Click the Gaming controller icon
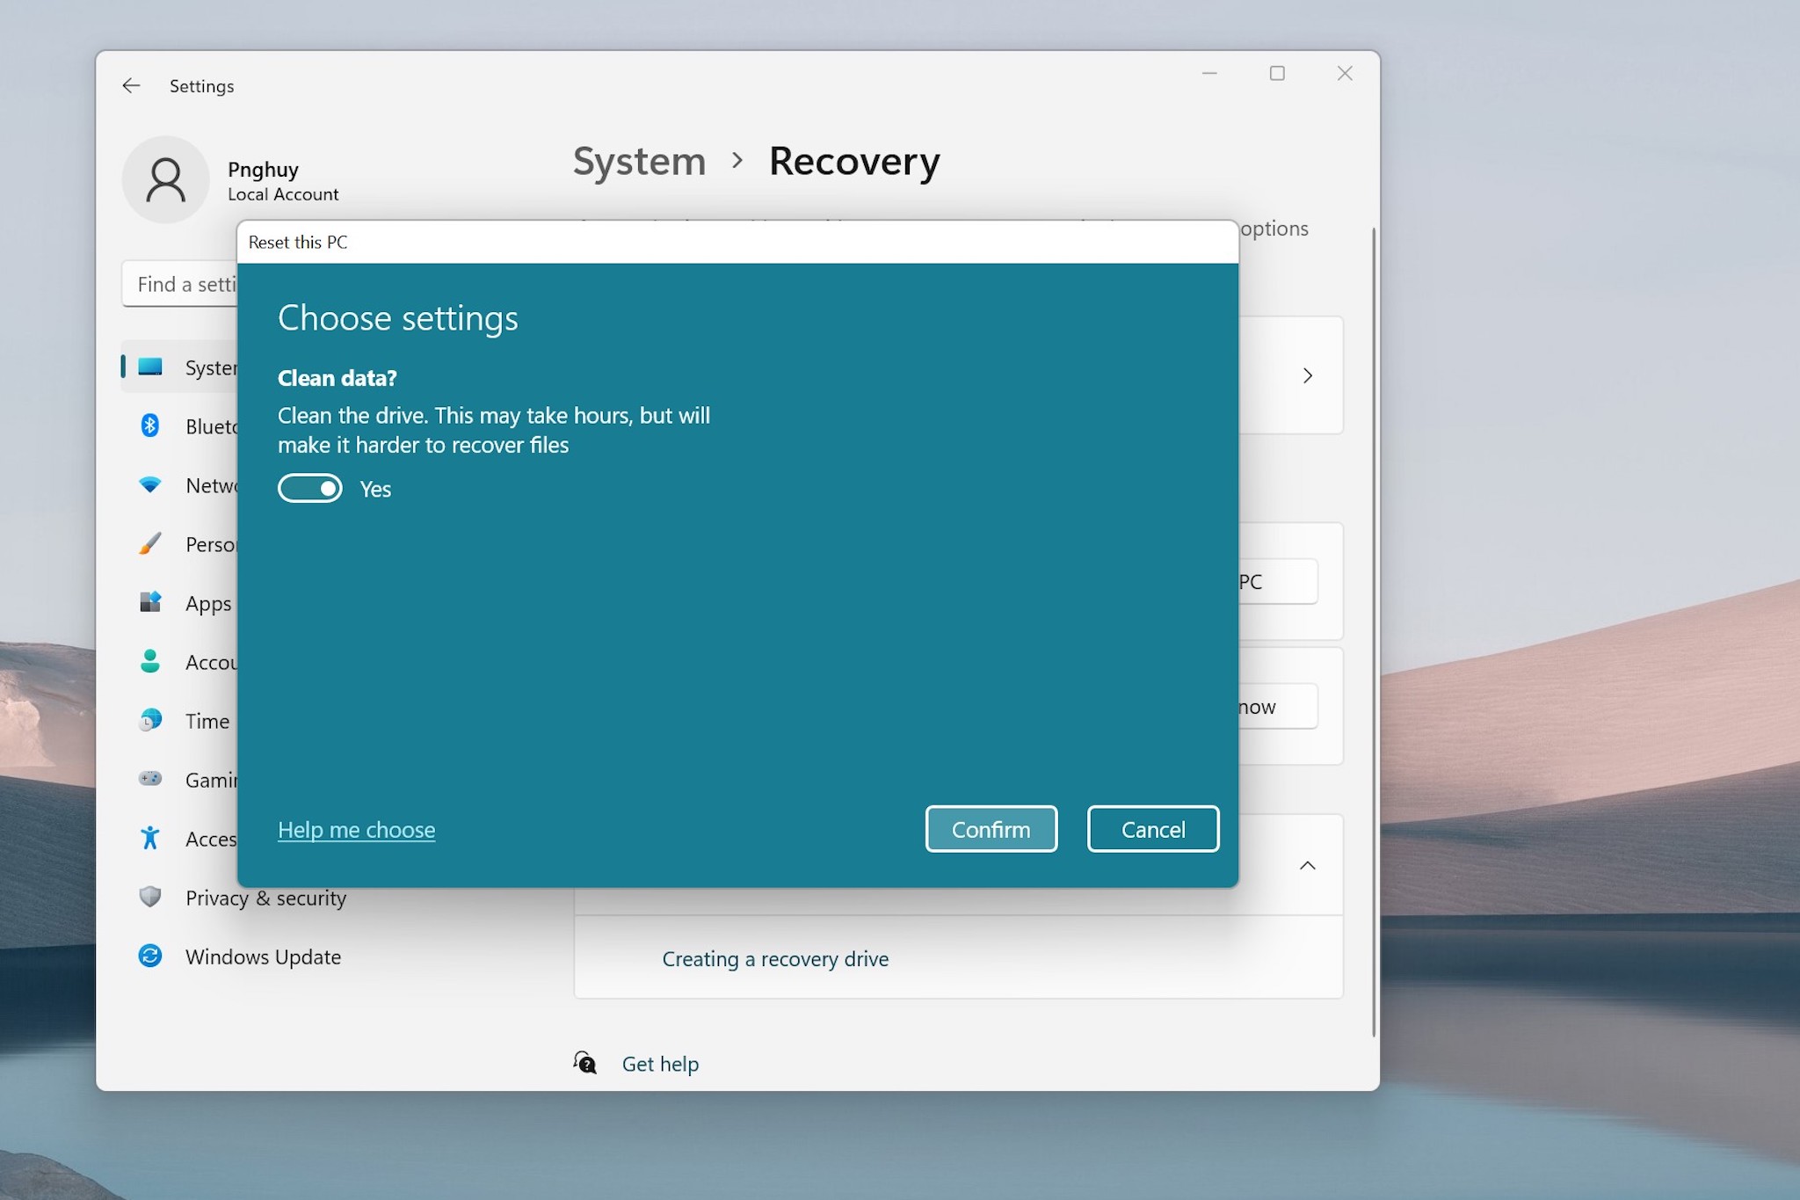The image size is (1800, 1200). pyautogui.click(x=150, y=779)
